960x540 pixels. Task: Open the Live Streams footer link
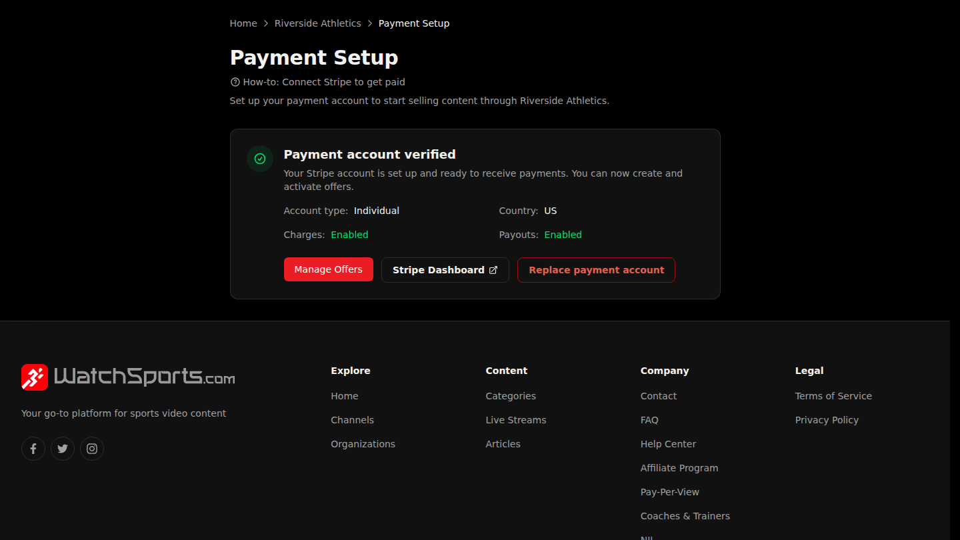[516, 420]
